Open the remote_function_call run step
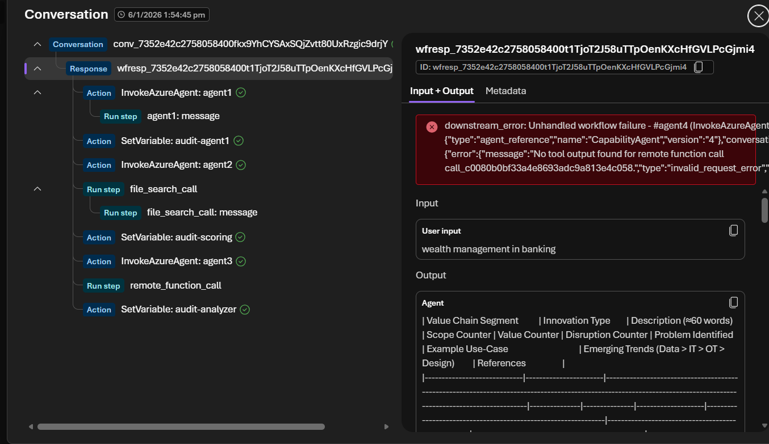This screenshot has width=769, height=444. [175, 286]
